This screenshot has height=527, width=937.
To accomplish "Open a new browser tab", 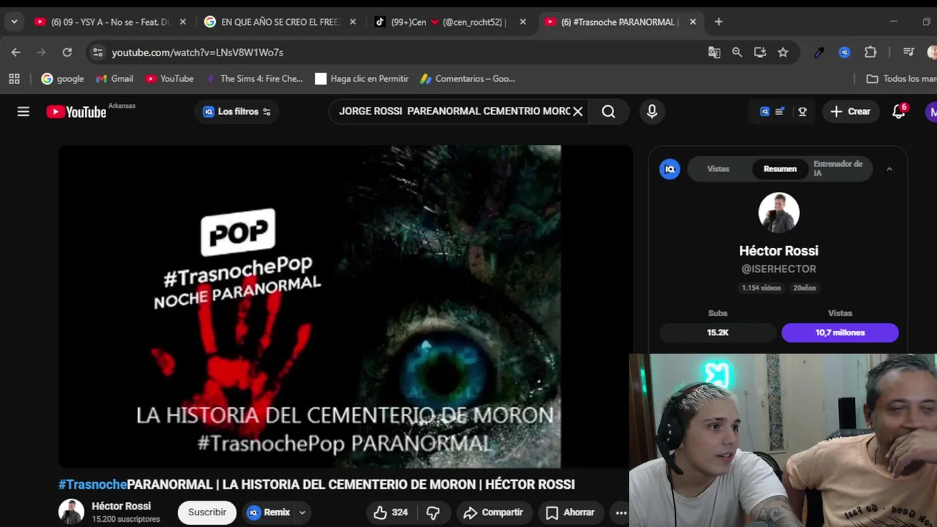I will pyautogui.click(x=718, y=22).
